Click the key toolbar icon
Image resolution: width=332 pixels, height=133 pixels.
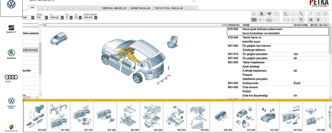(262, 20)
